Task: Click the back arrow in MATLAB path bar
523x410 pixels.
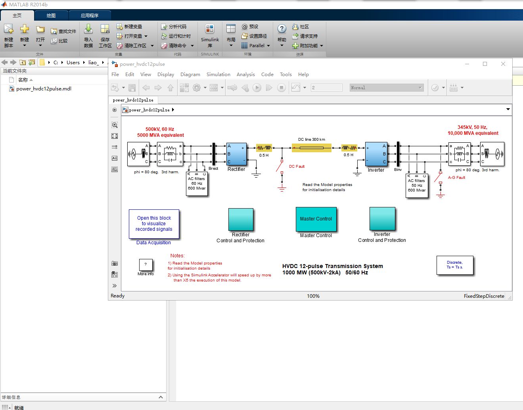Action: point(5,62)
